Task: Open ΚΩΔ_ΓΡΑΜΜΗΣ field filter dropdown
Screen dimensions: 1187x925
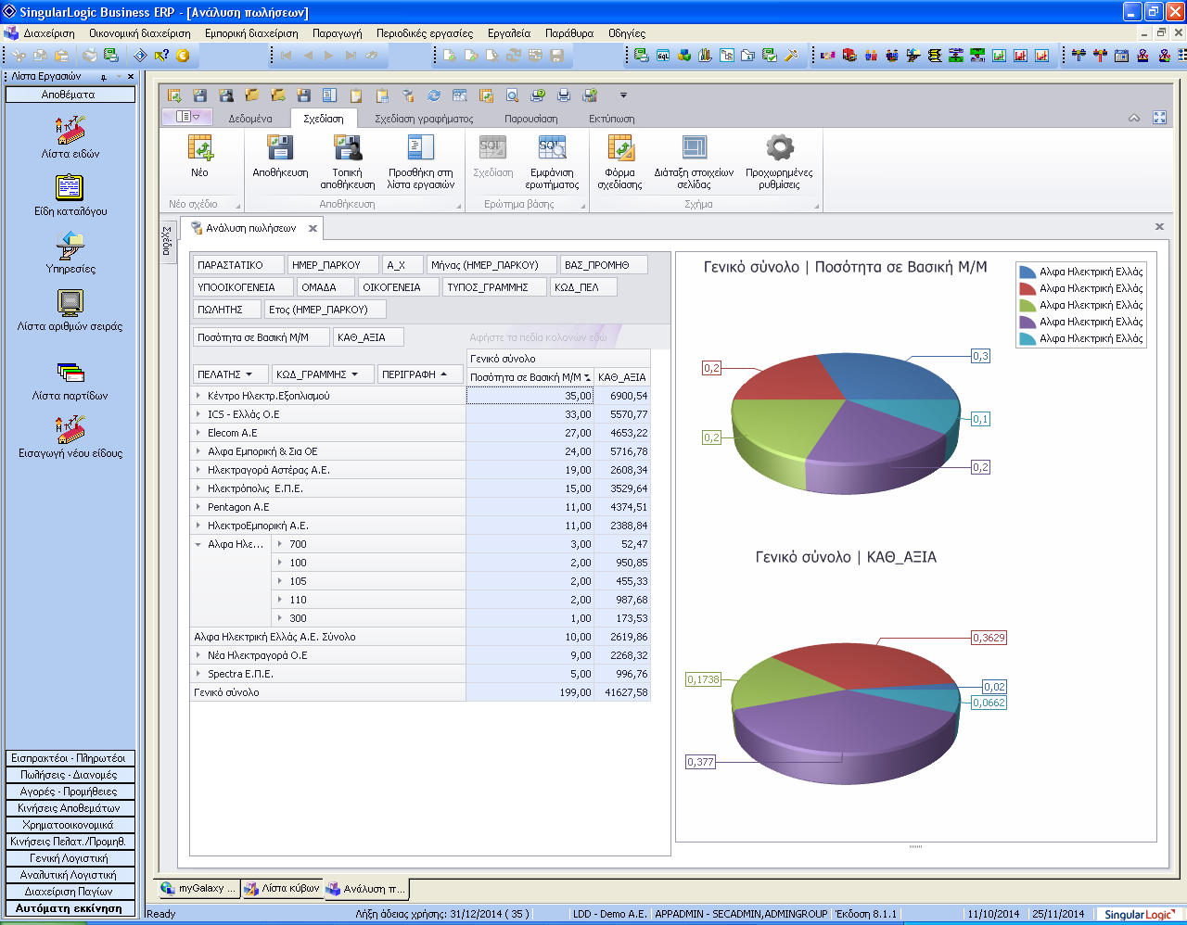Action: [354, 374]
